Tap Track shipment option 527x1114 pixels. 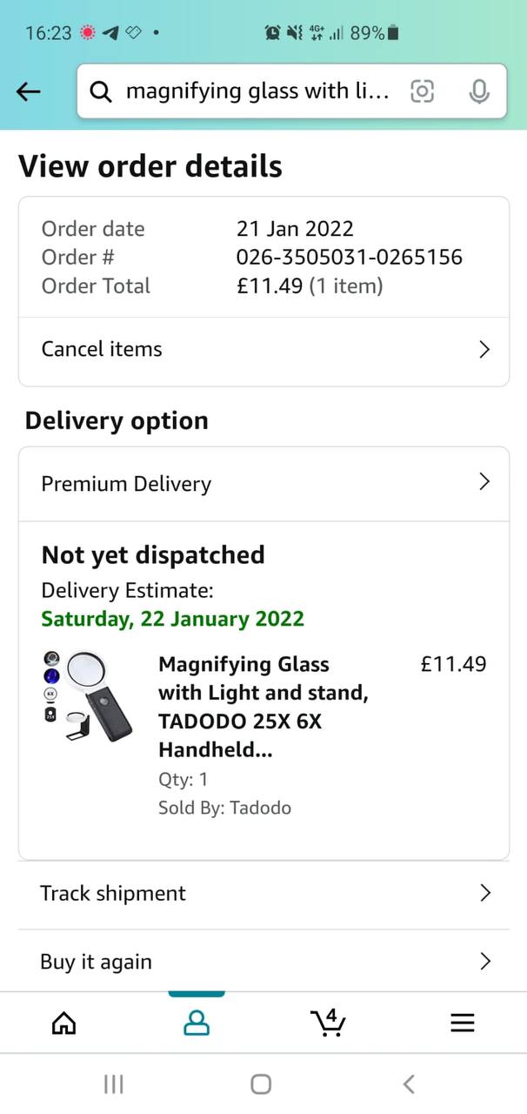point(113,893)
